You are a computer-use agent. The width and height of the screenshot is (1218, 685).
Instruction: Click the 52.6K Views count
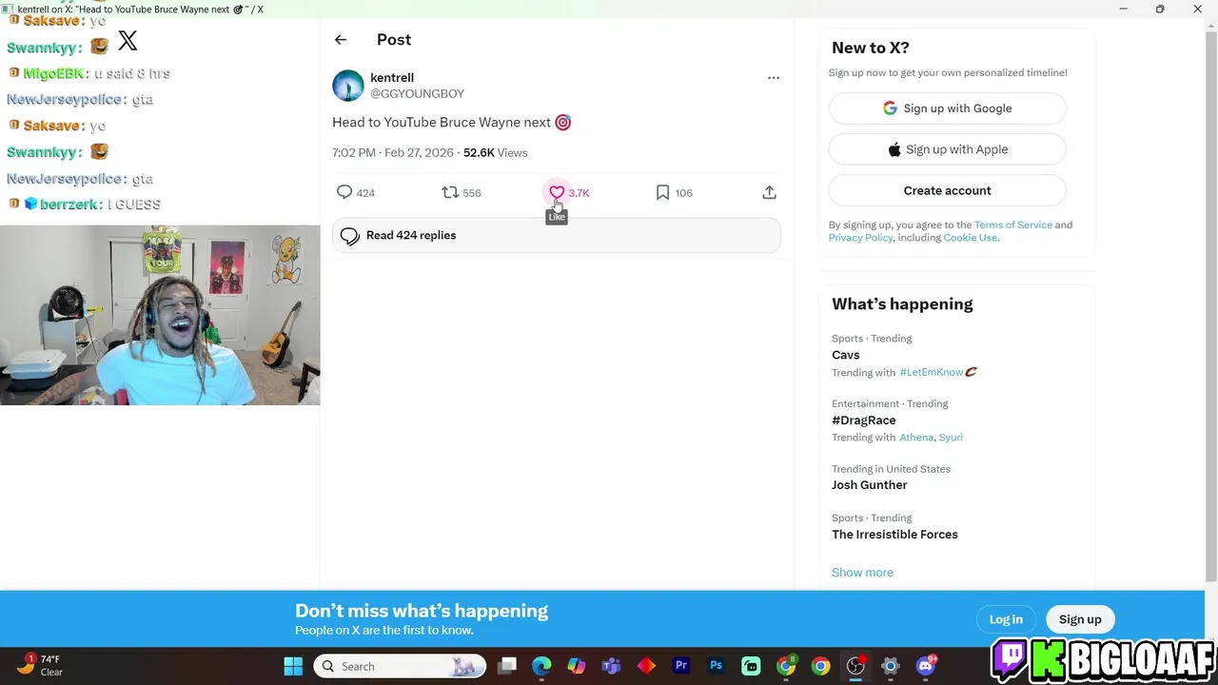[495, 152]
